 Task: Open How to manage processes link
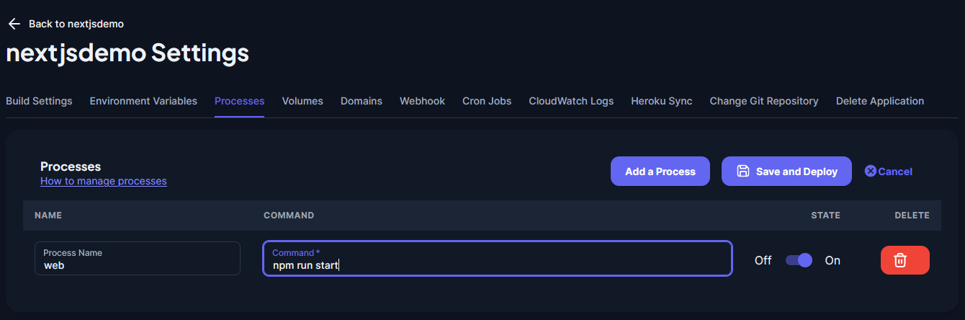click(x=104, y=181)
